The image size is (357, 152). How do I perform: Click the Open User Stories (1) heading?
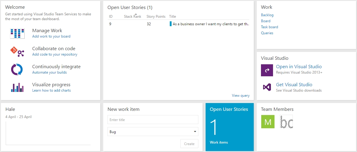coord(130,8)
